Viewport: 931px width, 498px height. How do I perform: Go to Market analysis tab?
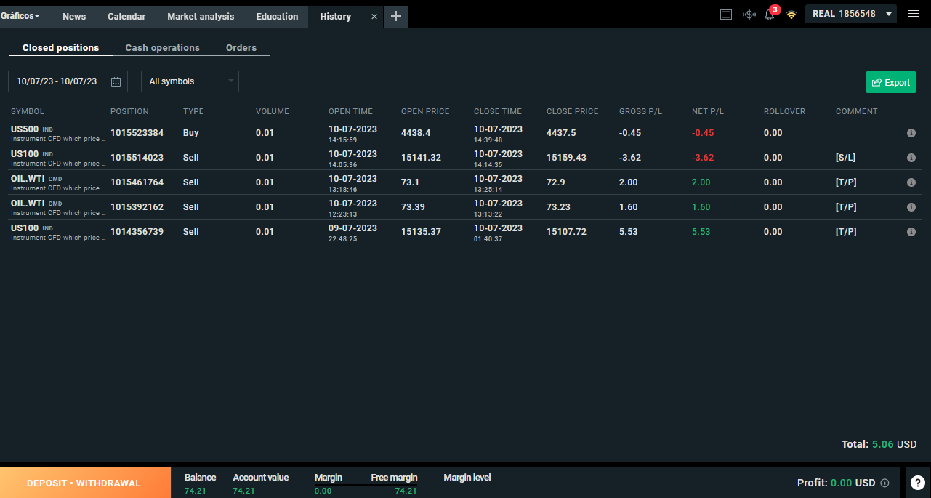pyautogui.click(x=201, y=16)
